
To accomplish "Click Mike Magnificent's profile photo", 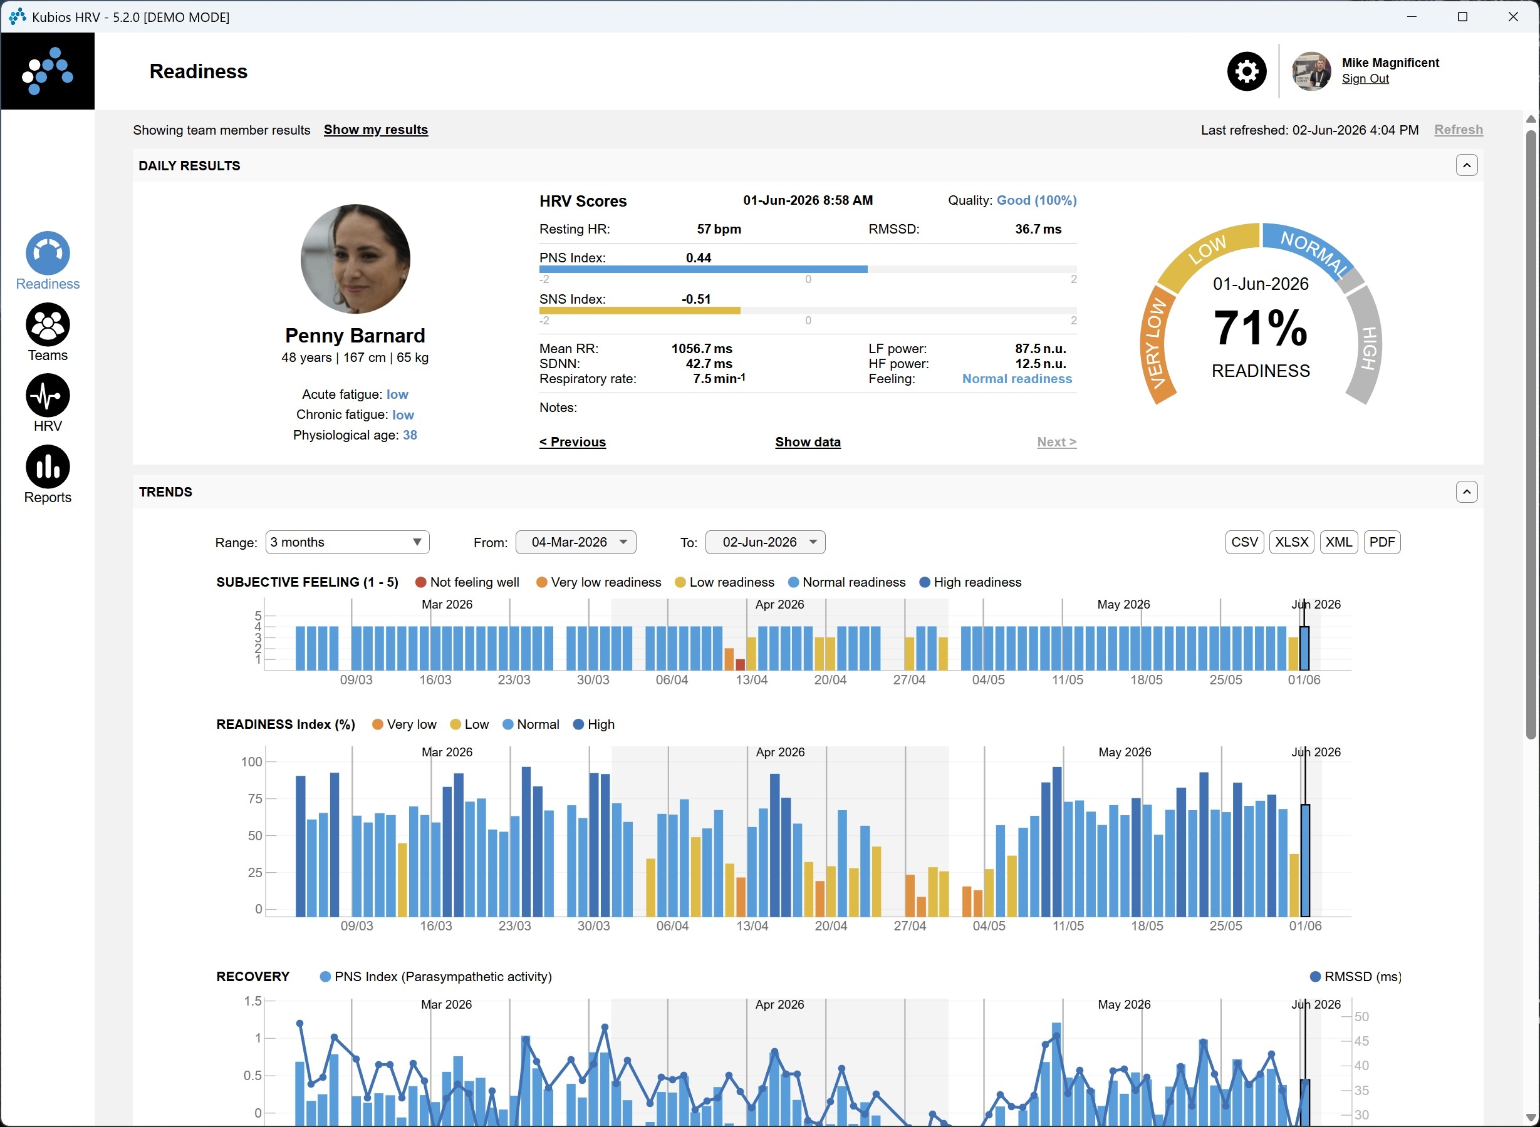I will coord(1311,71).
